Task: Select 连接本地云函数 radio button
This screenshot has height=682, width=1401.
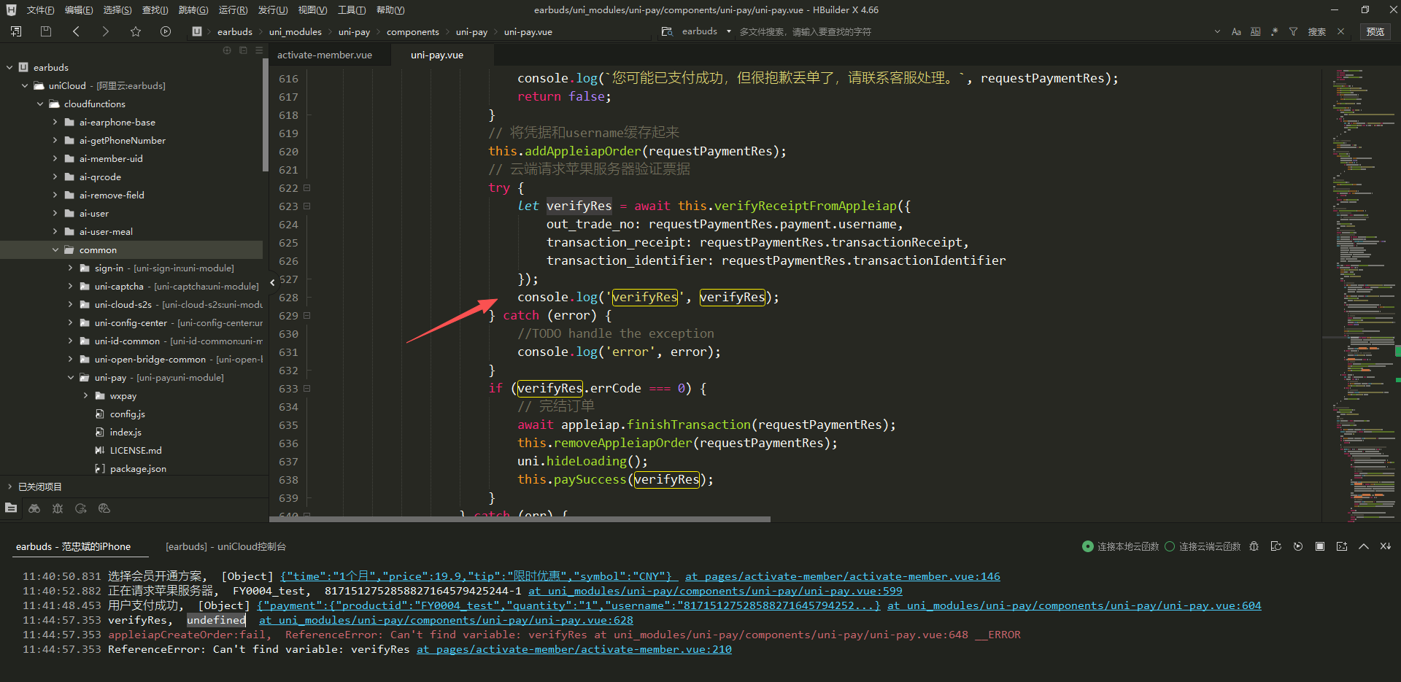Action: click(x=1088, y=546)
